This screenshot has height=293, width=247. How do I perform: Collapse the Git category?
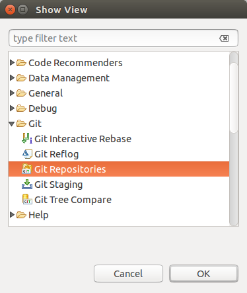pos(12,124)
